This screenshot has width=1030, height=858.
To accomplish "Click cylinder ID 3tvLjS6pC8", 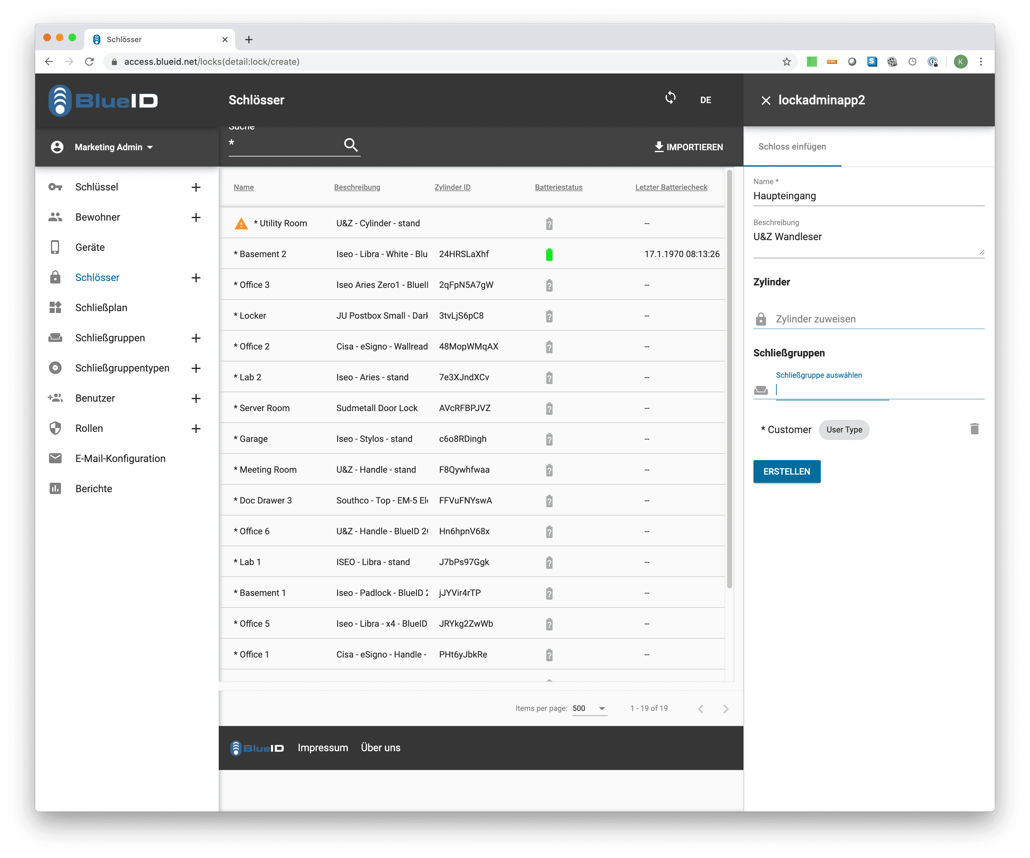I will point(461,316).
